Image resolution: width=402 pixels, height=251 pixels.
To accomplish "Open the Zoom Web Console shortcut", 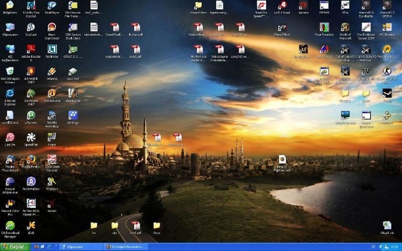I will tap(52, 160).
